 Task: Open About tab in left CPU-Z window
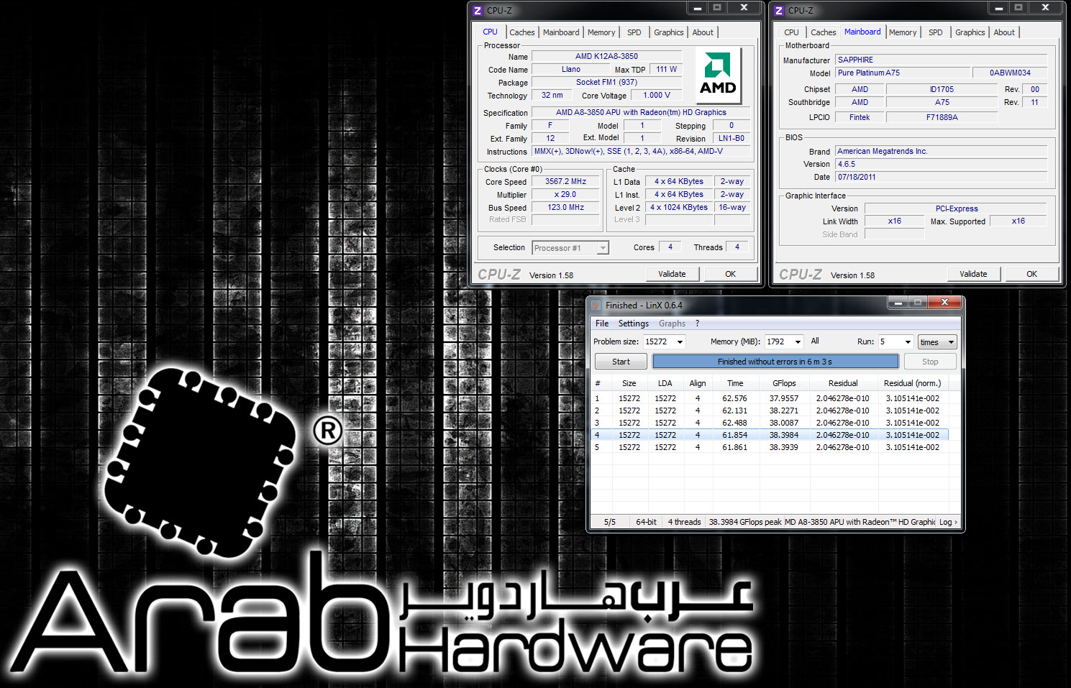[x=703, y=32]
